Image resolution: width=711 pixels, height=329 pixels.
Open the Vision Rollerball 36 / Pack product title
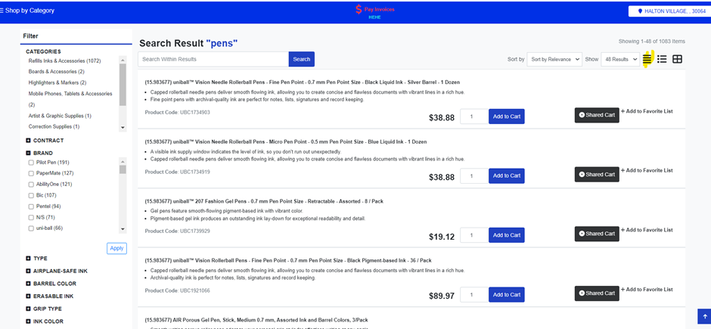(288, 261)
